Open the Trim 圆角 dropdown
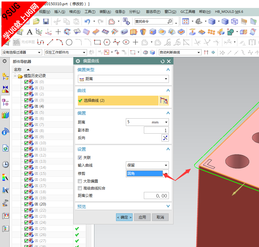Viewport: 259px width, 247px height. click(x=147, y=173)
